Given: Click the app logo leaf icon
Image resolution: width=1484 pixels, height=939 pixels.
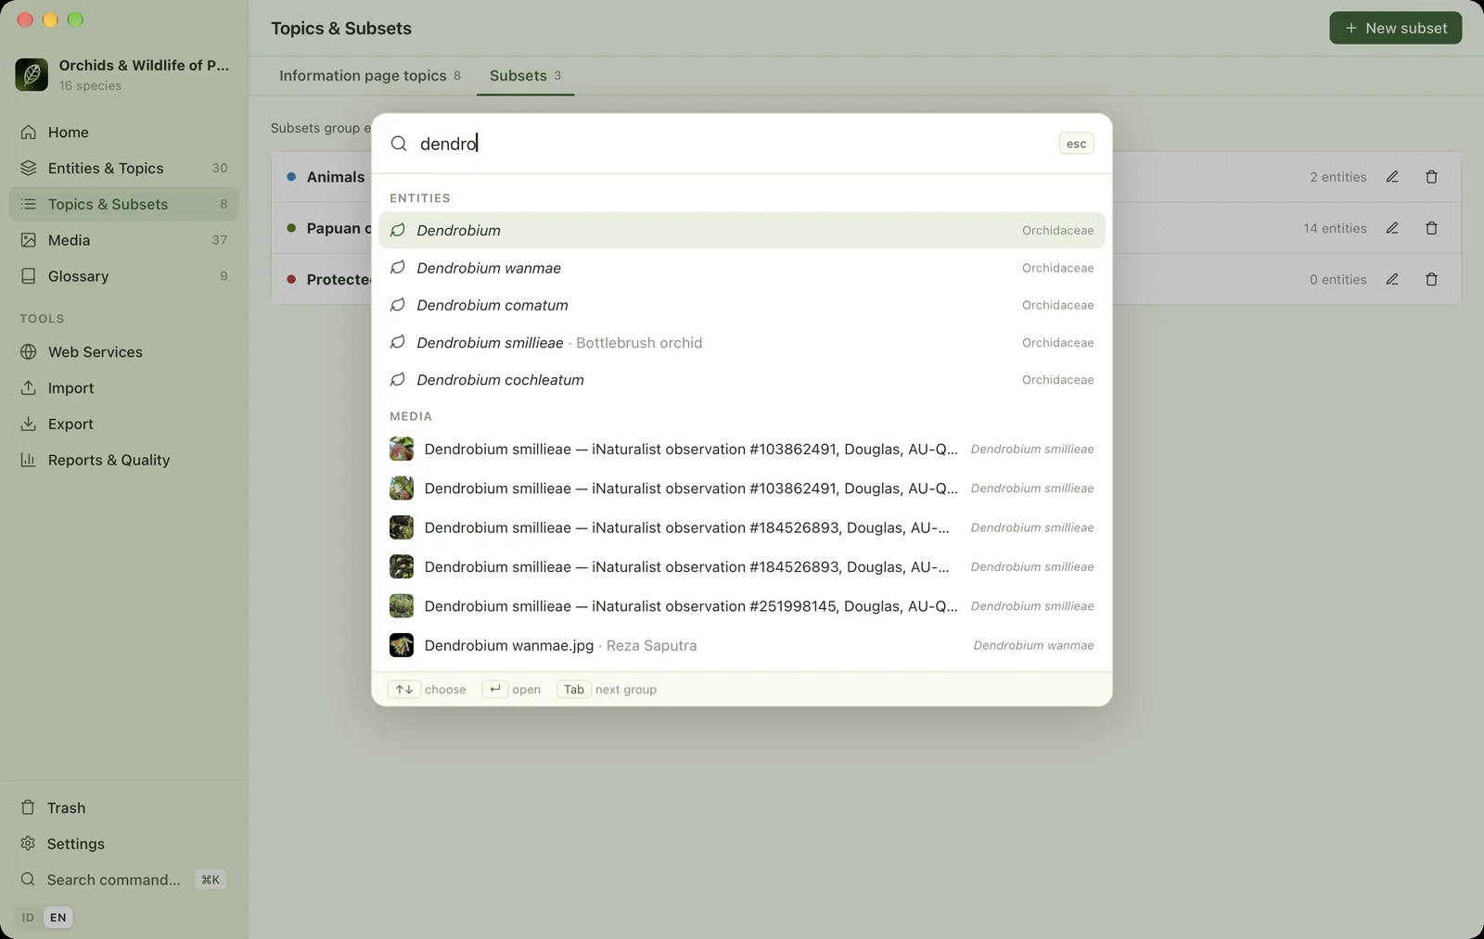Looking at the screenshot, I should click(32, 74).
